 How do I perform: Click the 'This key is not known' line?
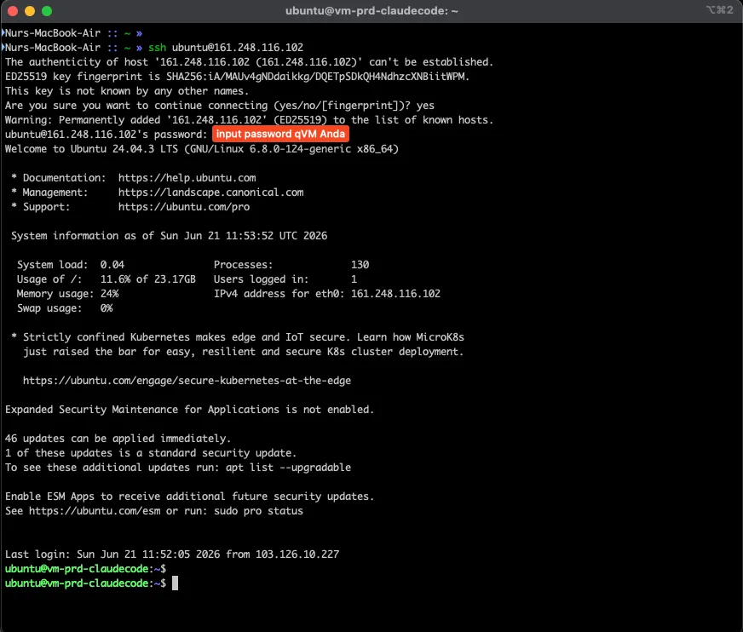(126, 91)
